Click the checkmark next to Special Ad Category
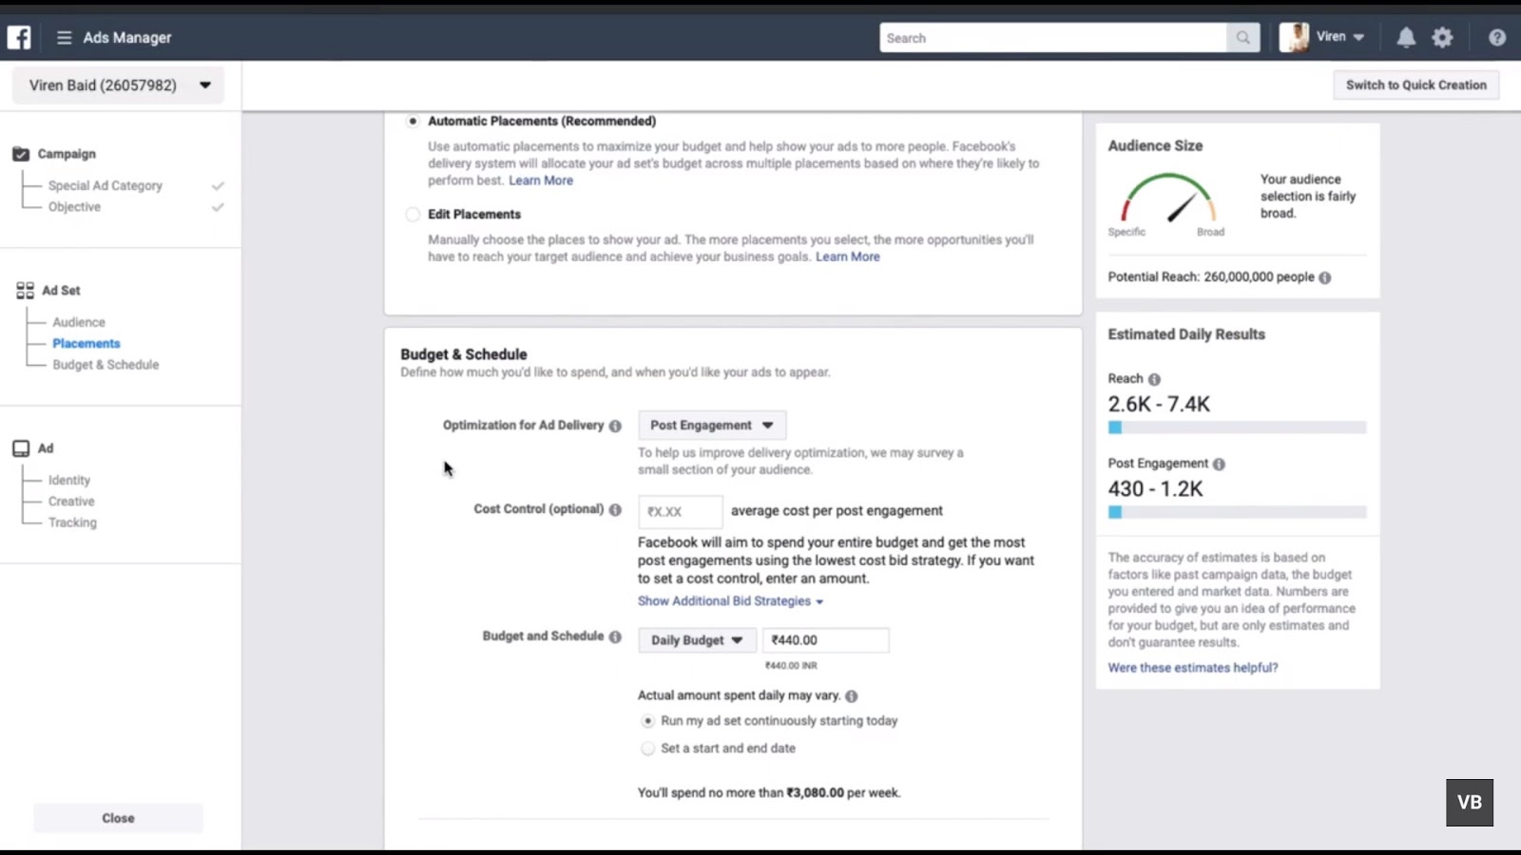 tap(218, 186)
